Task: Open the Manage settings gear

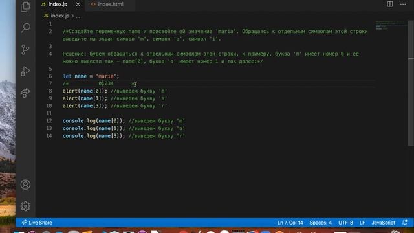Action: tap(25, 206)
